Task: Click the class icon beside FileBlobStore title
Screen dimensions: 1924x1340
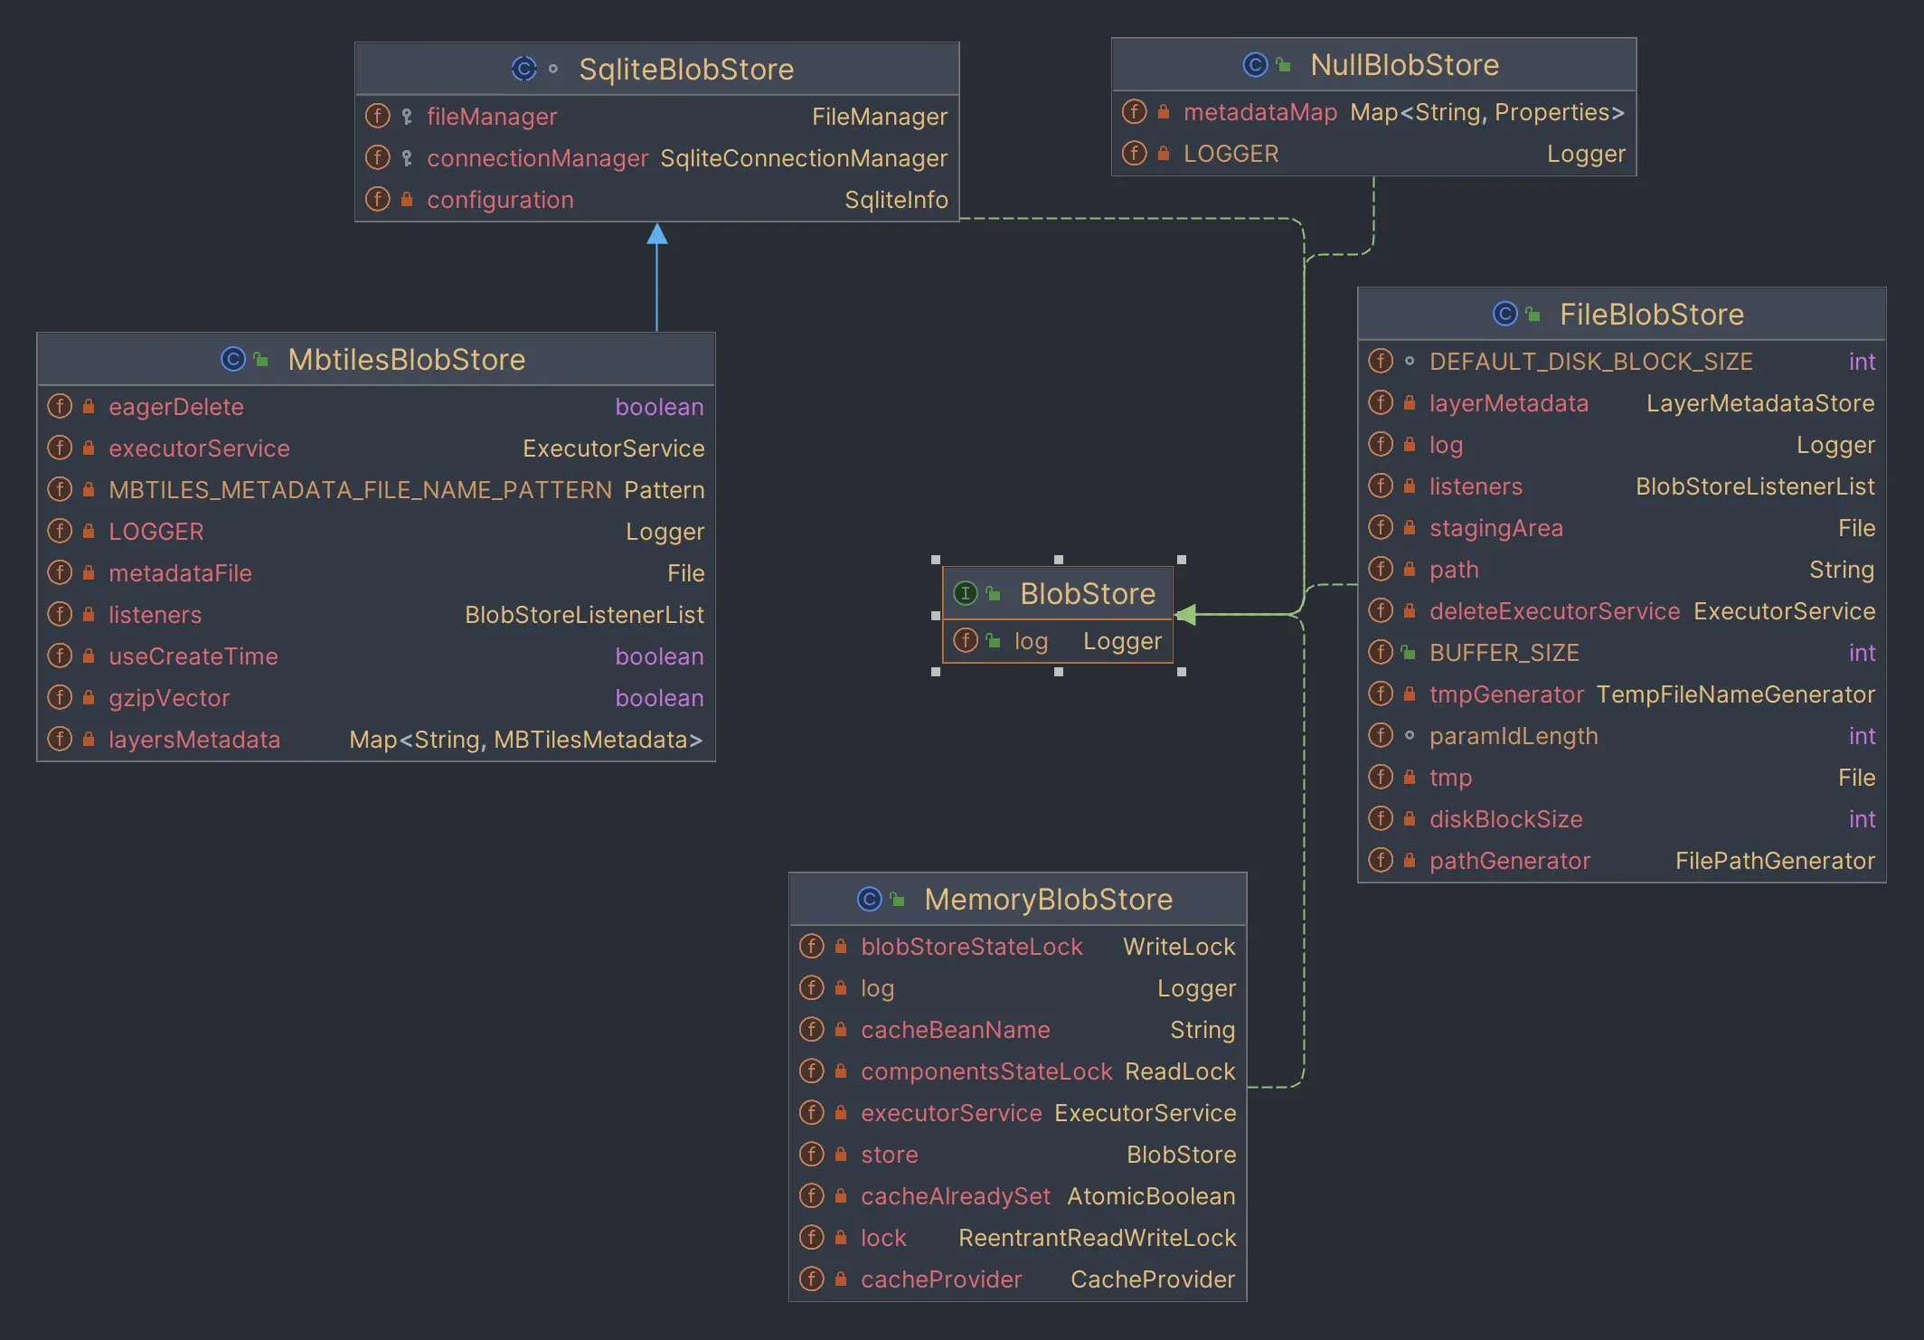Action: pyautogui.click(x=1504, y=314)
